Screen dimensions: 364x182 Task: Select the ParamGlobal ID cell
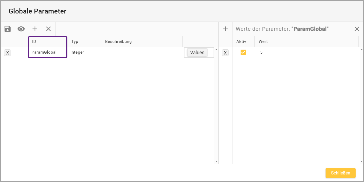tap(44, 52)
